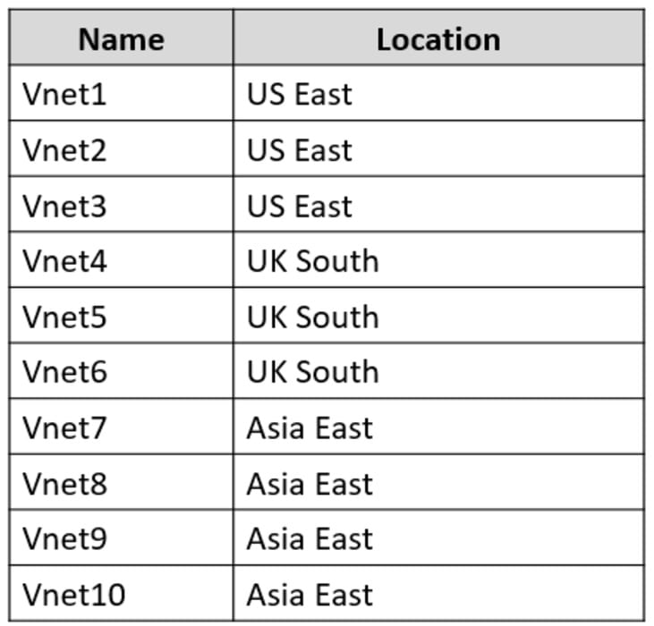654x626 pixels.
Task: Click Asia East location for Vnet10
Action: pyautogui.click(x=310, y=595)
